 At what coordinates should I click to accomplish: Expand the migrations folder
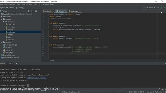point(4,22)
